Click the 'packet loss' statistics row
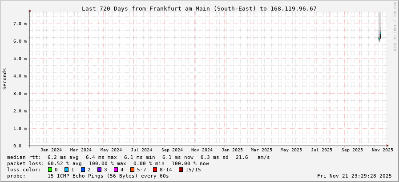Viewport: 399px width, 182px height. pyautogui.click(x=108, y=163)
